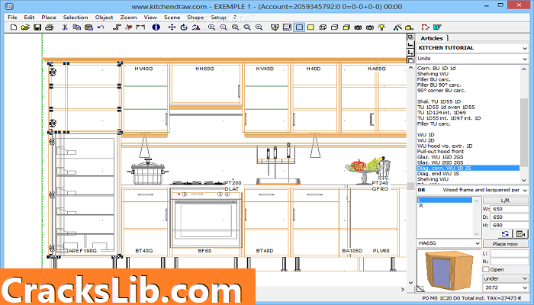
Task: Select the four-arrow Move tool
Action: click(x=172, y=27)
